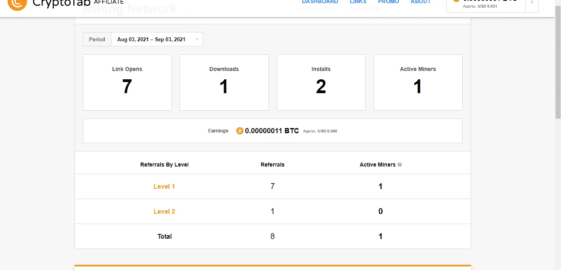The height and width of the screenshot is (270, 561).
Task: Click Level 2 active miners value 0
Action: click(x=381, y=211)
